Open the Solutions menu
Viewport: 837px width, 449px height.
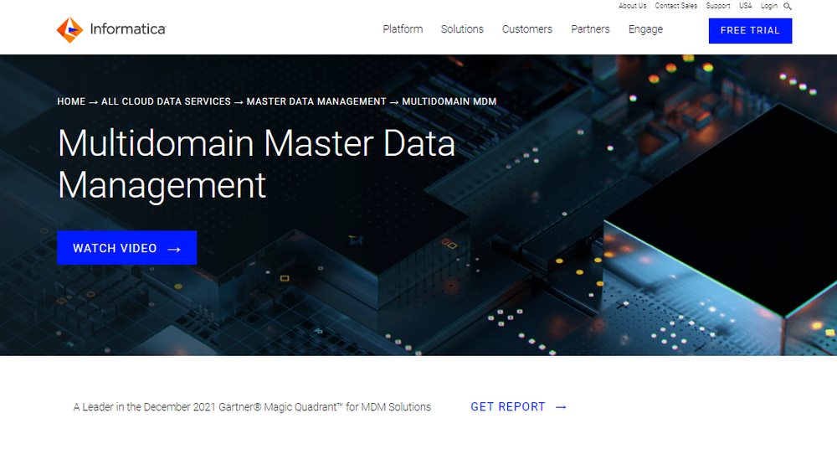point(462,29)
